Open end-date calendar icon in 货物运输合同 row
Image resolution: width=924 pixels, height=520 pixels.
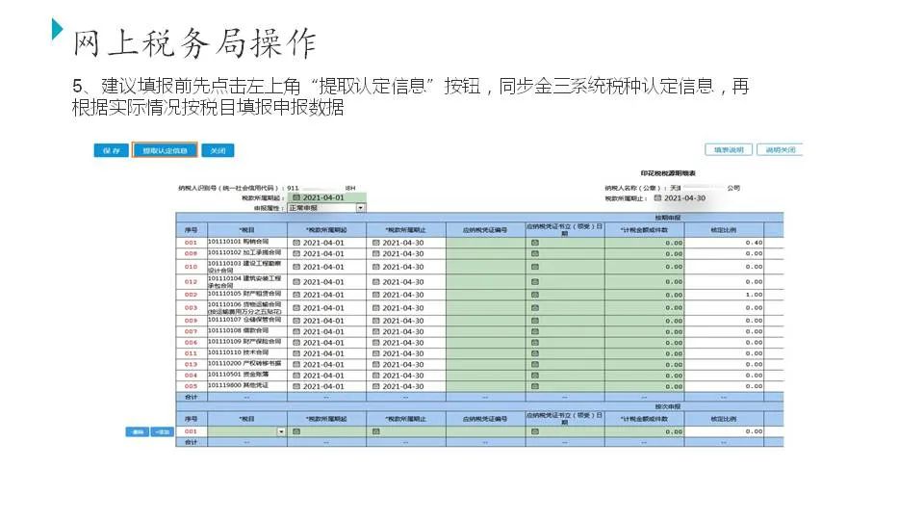376,308
